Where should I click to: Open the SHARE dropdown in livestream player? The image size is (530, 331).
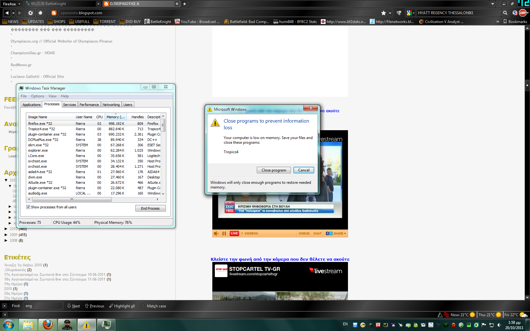point(336,234)
